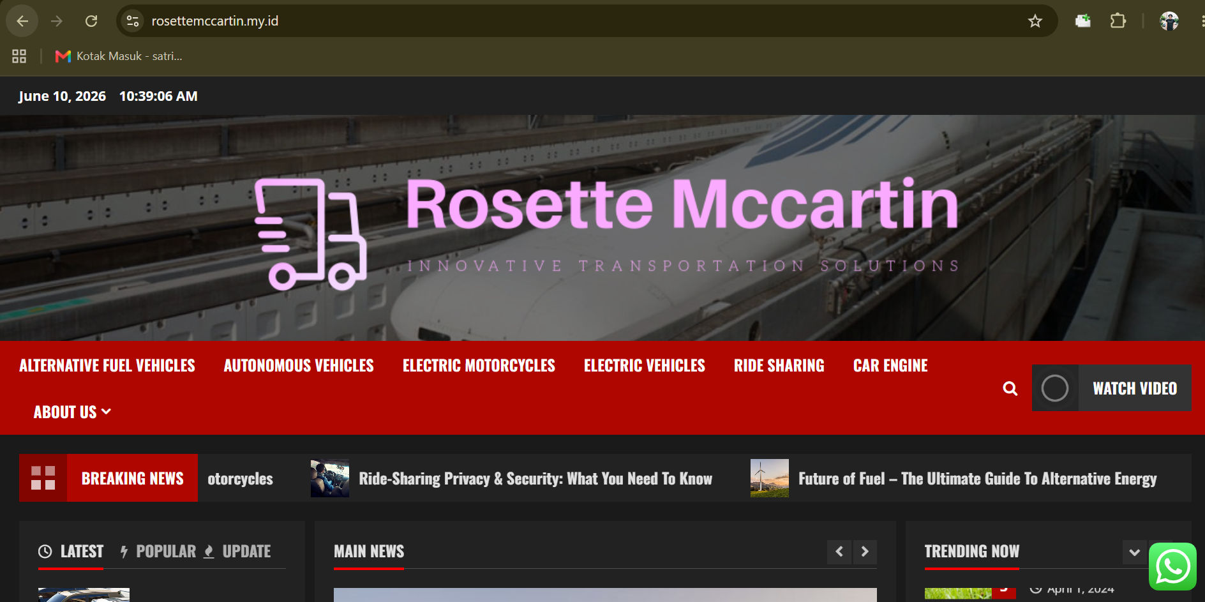Screen dimensions: 1205x602
Task: Click the Rosette Mccartin truck logo
Action: pos(311,234)
